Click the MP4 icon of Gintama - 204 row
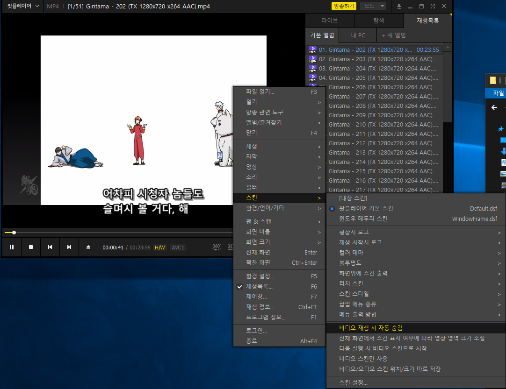Image resolution: width=506 pixels, height=389 pixels. click(313, 68)
